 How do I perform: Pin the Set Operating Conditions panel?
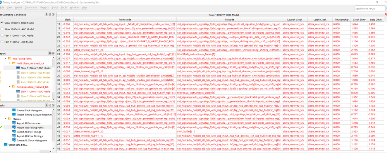[46, 15]
